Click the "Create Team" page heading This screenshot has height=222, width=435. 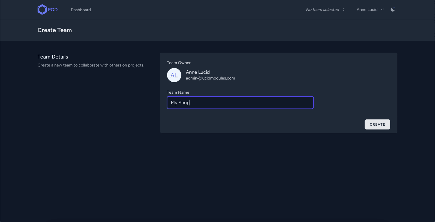click(x=54, y=30)
